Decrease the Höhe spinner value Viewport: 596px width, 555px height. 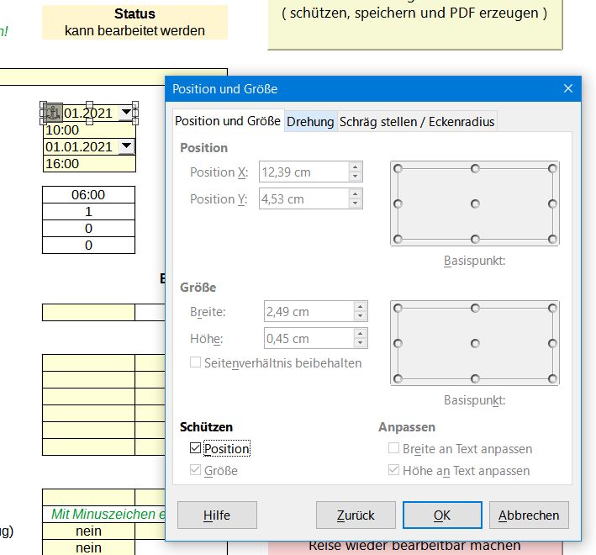coord(360,344)
